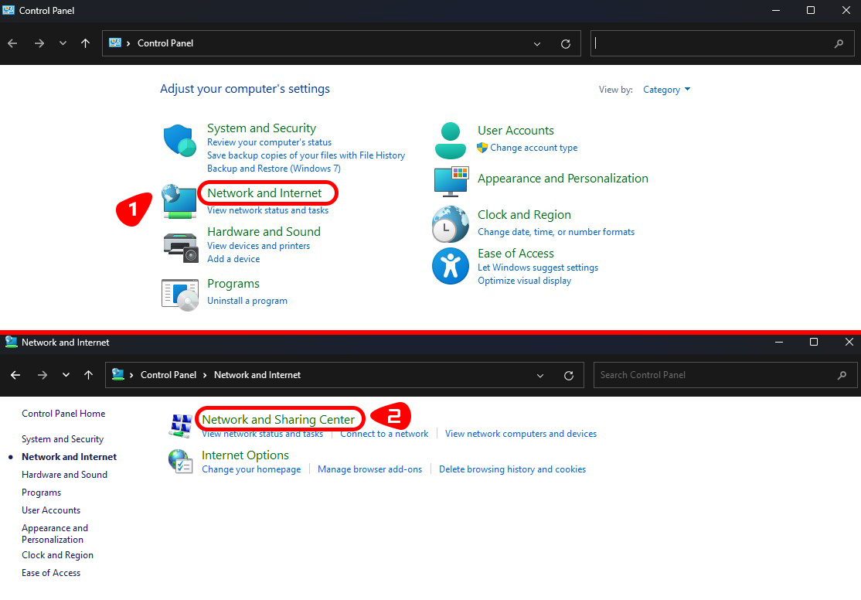This screenshot has width=861, height=600.
Task: Select Hardware and Sound in left sidebar
Action: tap(64, 475)
